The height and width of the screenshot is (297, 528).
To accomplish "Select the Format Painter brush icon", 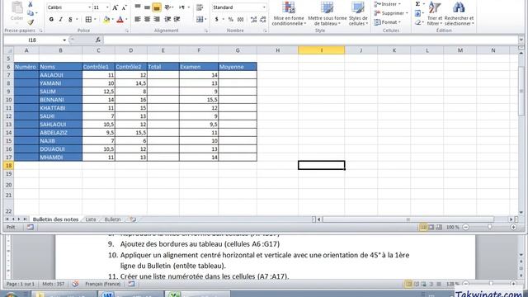I will [31, 22].
